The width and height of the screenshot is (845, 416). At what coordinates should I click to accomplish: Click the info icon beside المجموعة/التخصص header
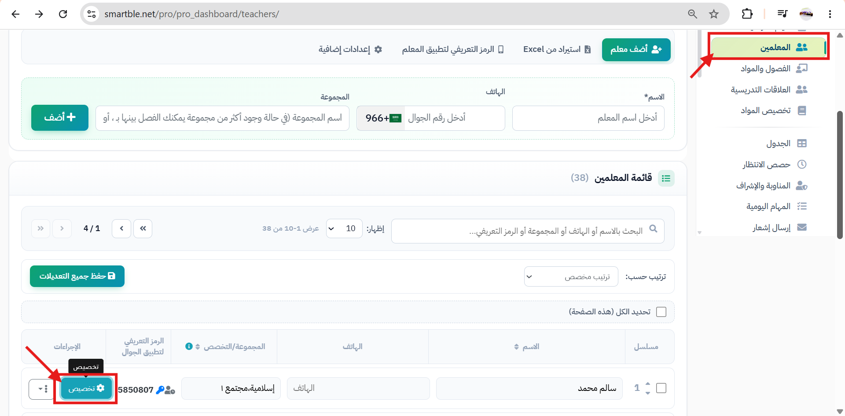[189, 346]
